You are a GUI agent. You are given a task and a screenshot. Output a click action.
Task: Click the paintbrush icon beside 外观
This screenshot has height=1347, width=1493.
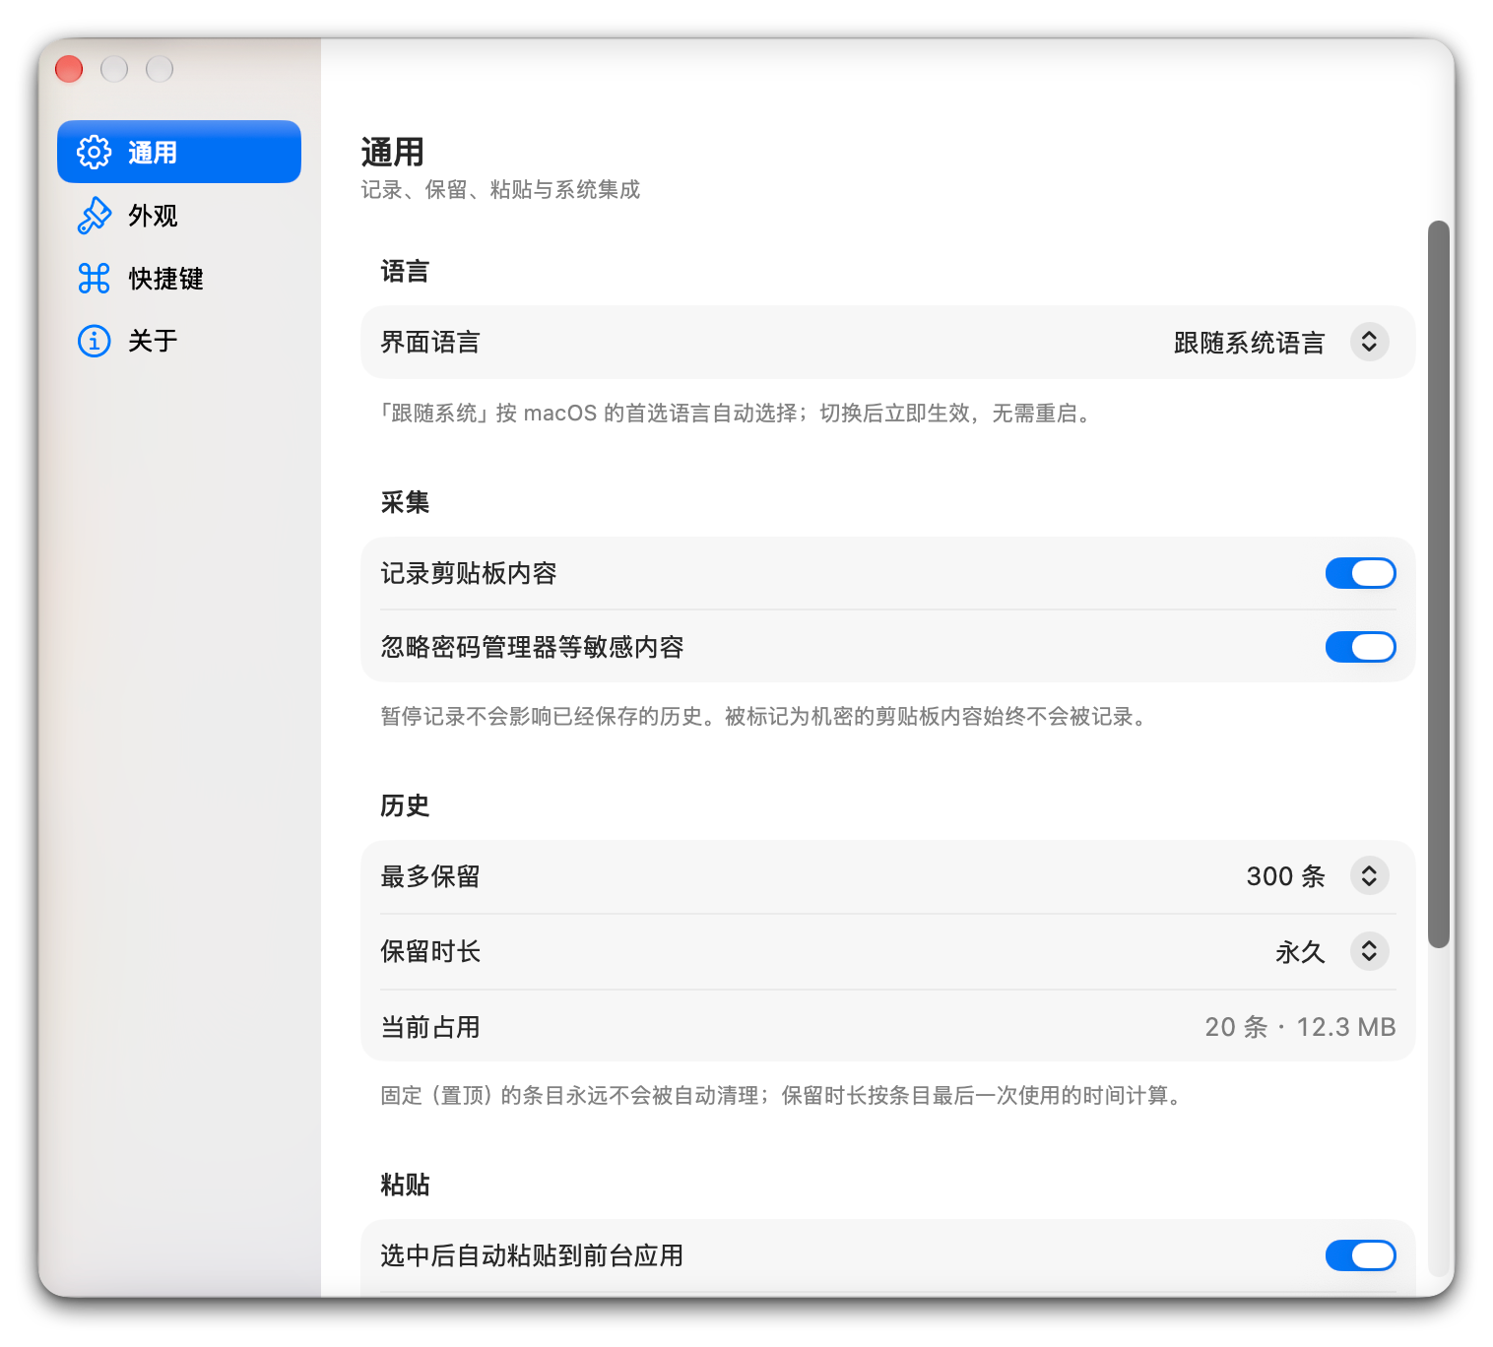(x=95, y=215)
